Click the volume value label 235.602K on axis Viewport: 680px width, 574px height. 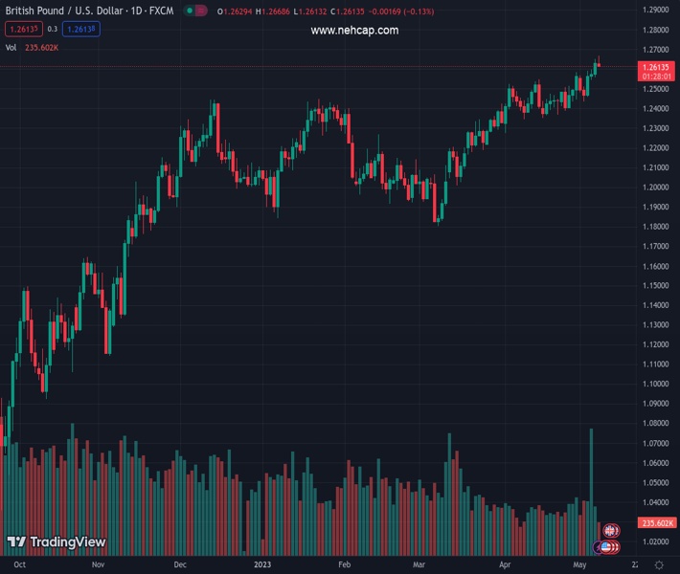point(657,523)
